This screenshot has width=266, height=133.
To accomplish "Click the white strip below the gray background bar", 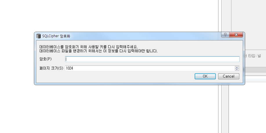I will click(256, 79).
